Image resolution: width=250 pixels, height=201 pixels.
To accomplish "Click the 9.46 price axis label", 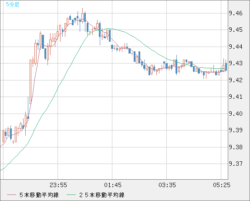I will click(236, 13).
